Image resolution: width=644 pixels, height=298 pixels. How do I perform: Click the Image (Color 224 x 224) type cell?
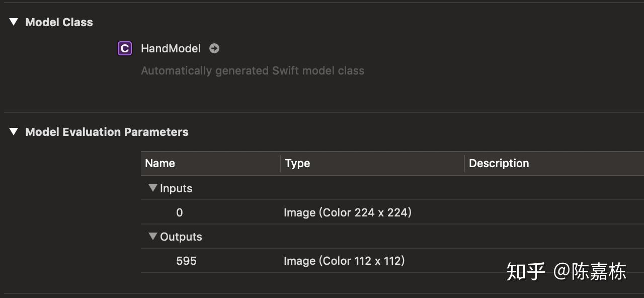[347, 212]
